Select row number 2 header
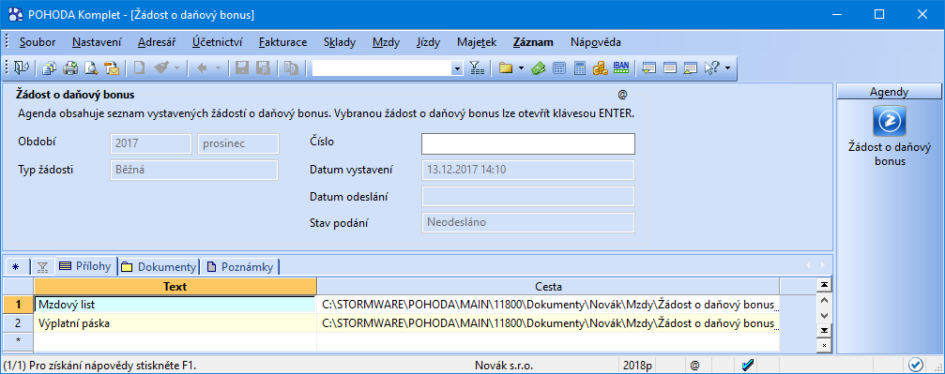 click(x=18, y=323)
